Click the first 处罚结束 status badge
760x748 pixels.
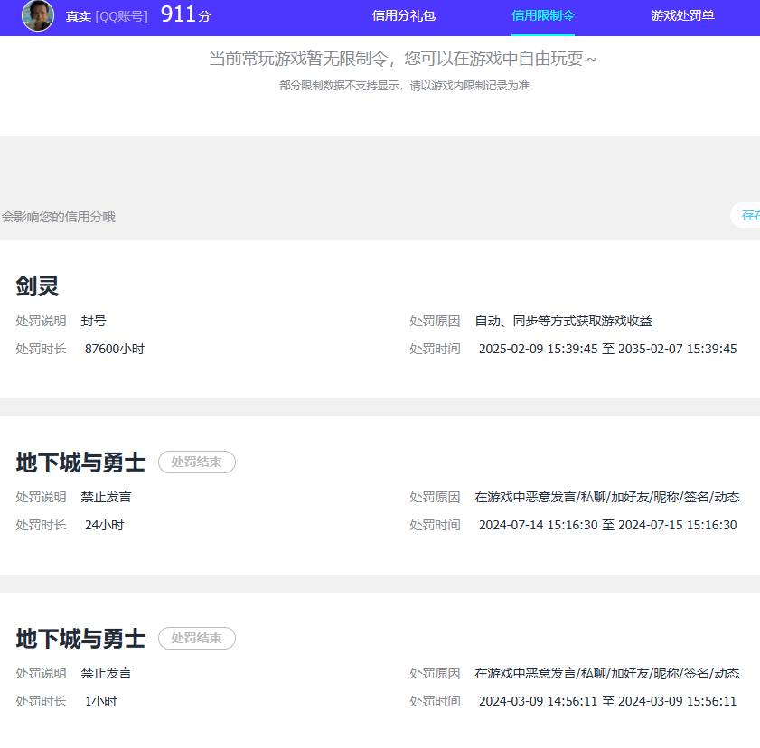(x=197, y=462)
